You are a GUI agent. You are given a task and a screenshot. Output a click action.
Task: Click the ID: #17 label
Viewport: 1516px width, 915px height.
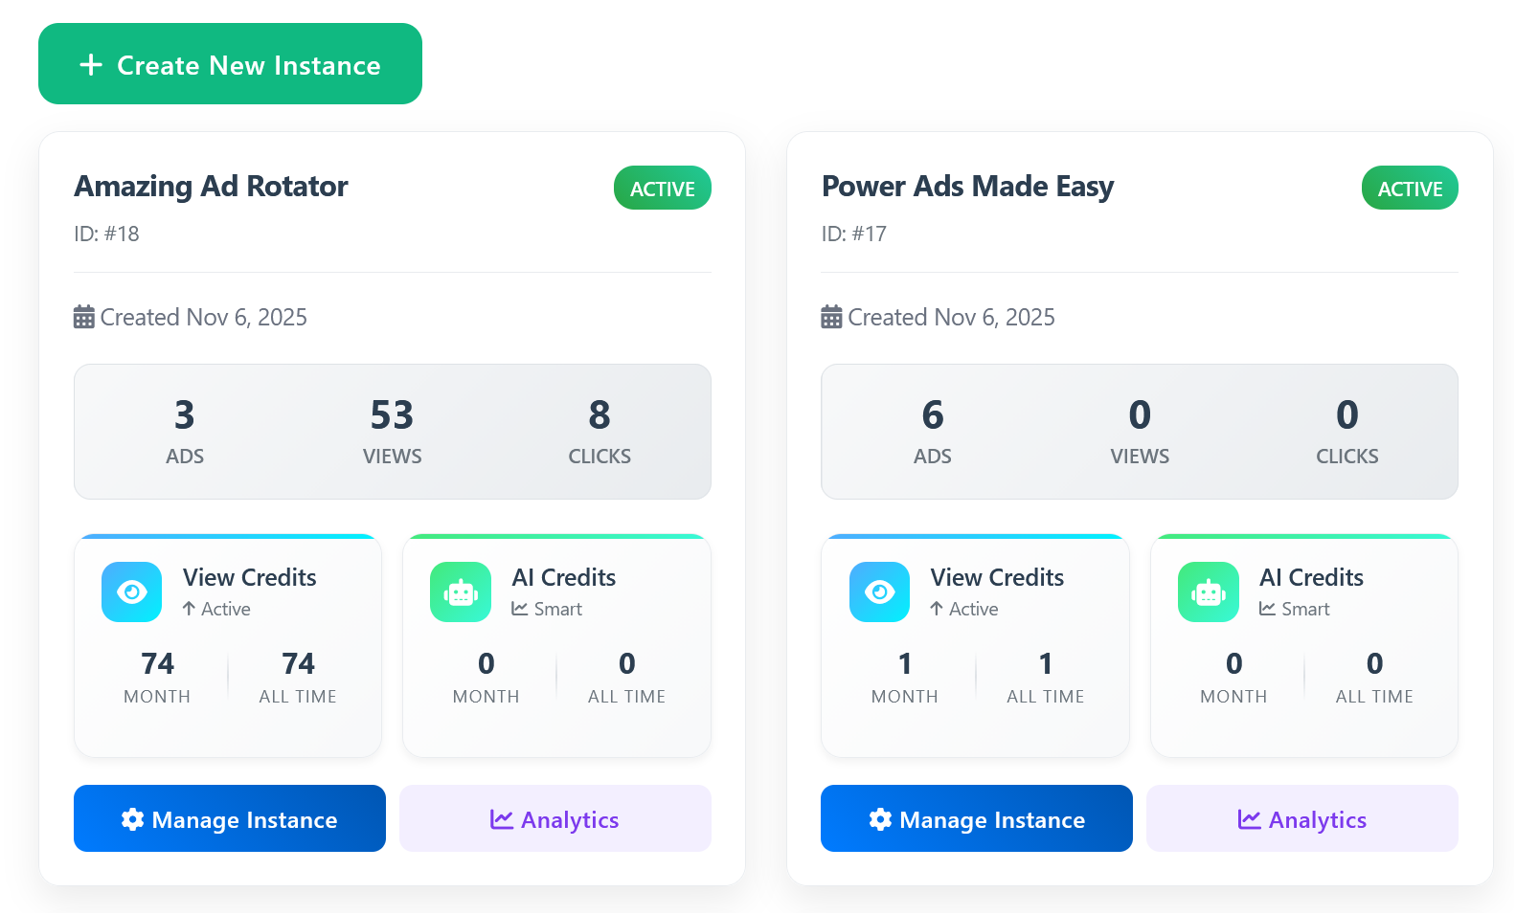854,234
